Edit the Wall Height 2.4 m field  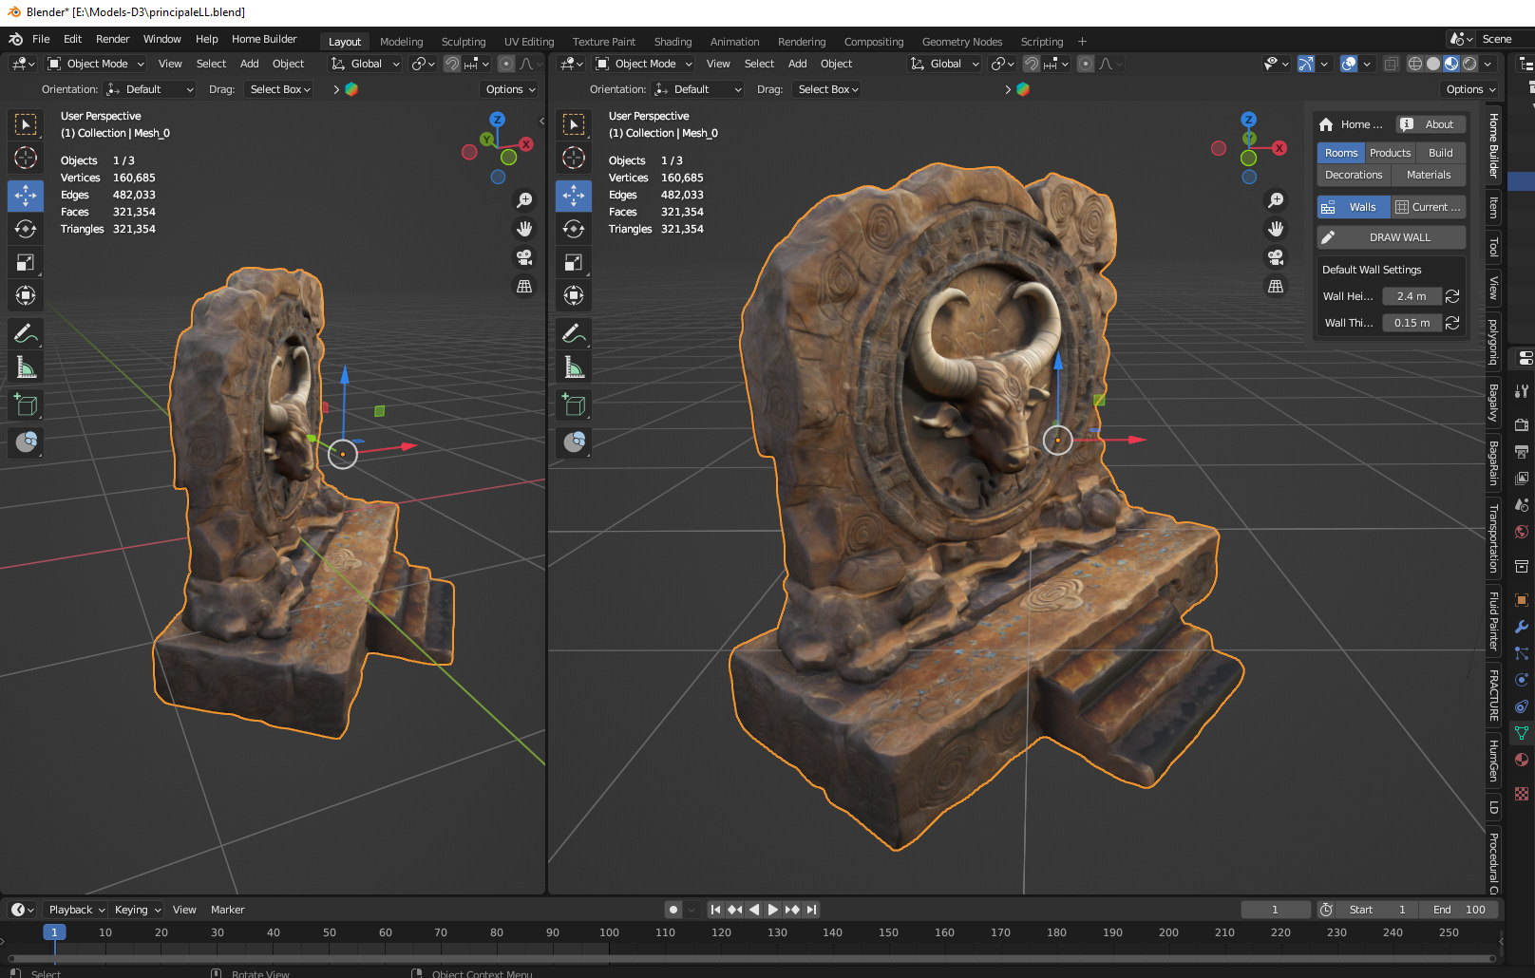pos(1412,296)
